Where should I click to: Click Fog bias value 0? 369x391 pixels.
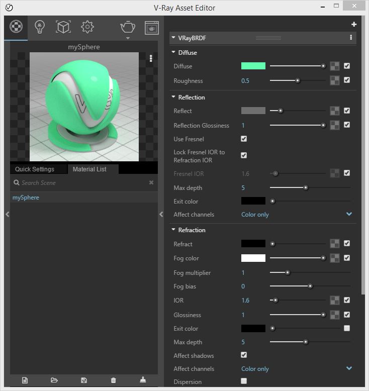tap(243, 286)
